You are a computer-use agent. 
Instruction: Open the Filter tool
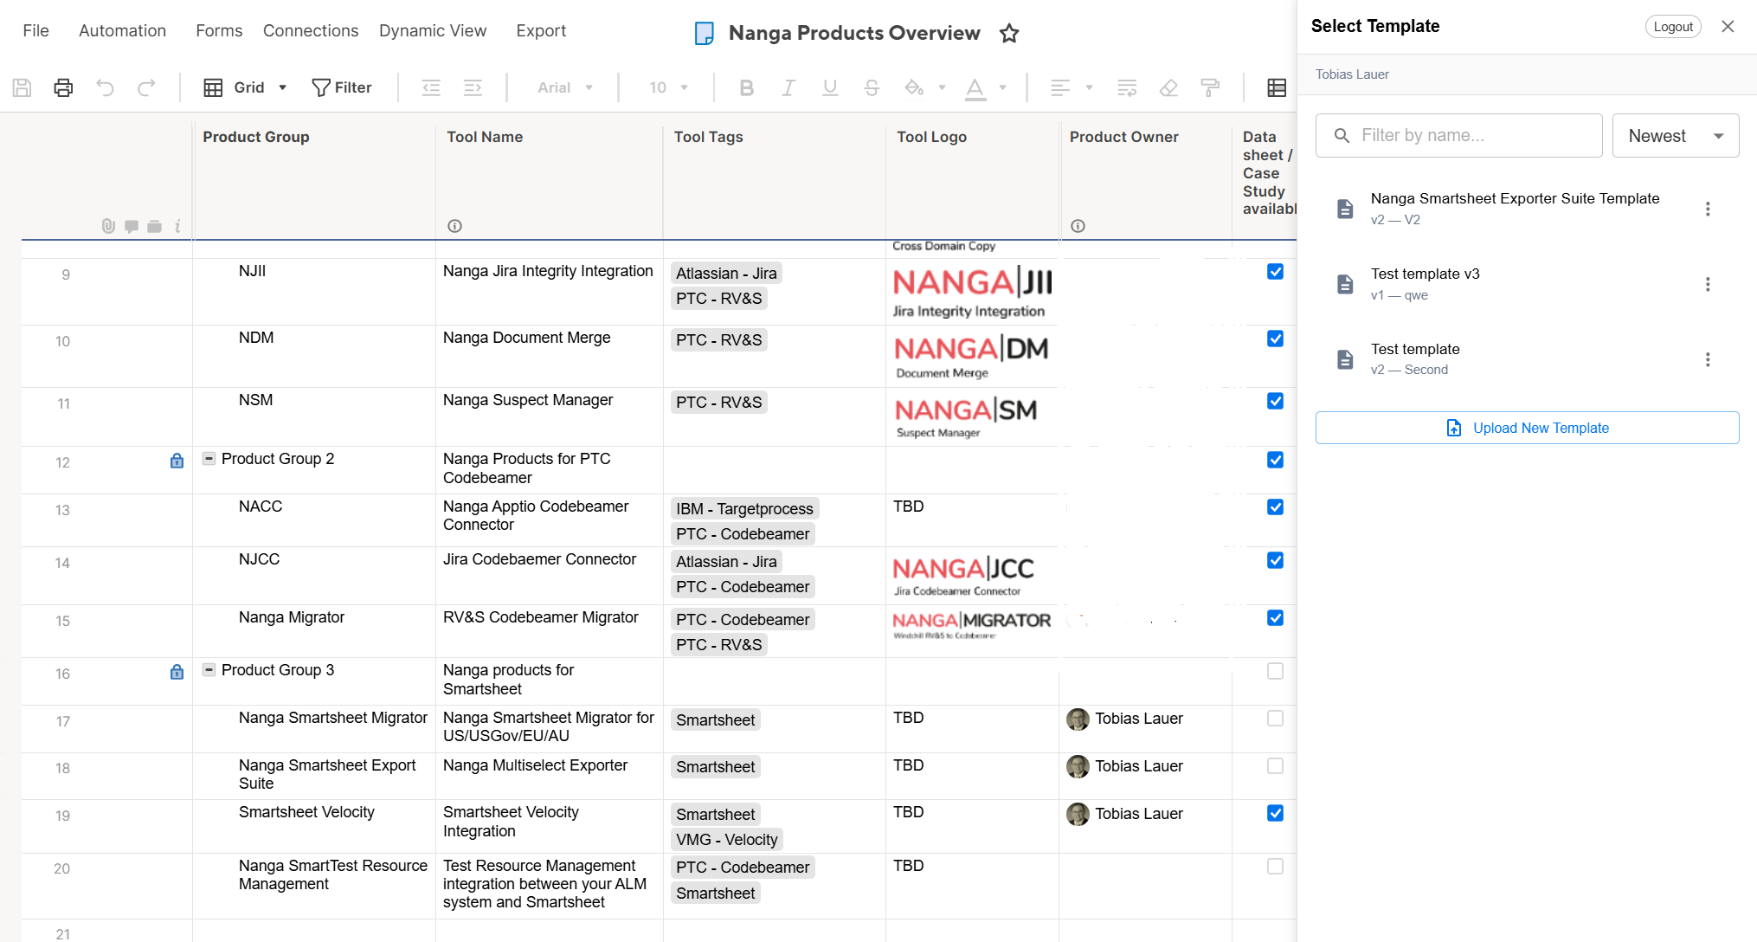click(342, 87)
